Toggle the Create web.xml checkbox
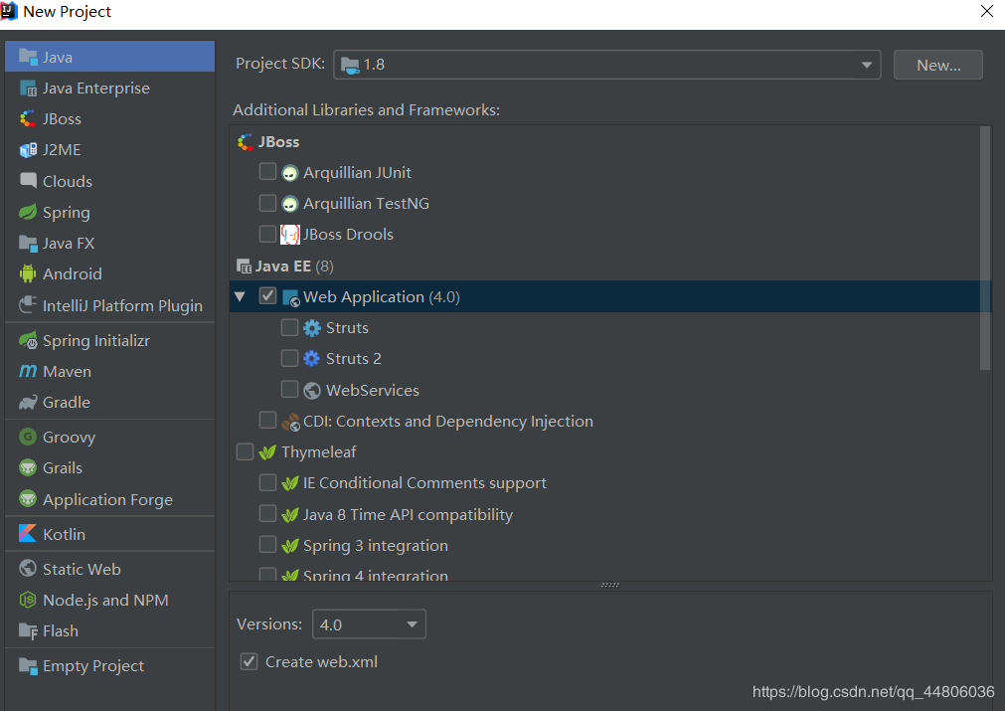1005x711 pixels. 250,661
